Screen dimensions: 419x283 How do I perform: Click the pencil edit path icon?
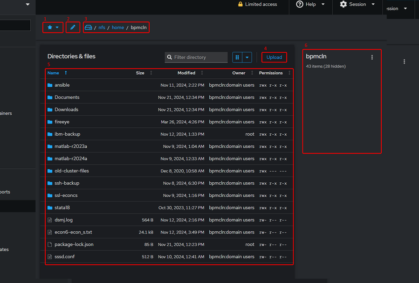pos(73,27)
